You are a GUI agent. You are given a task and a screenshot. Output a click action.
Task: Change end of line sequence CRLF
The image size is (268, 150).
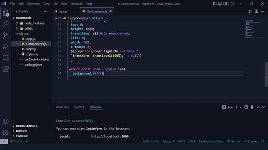click(192, 141)
